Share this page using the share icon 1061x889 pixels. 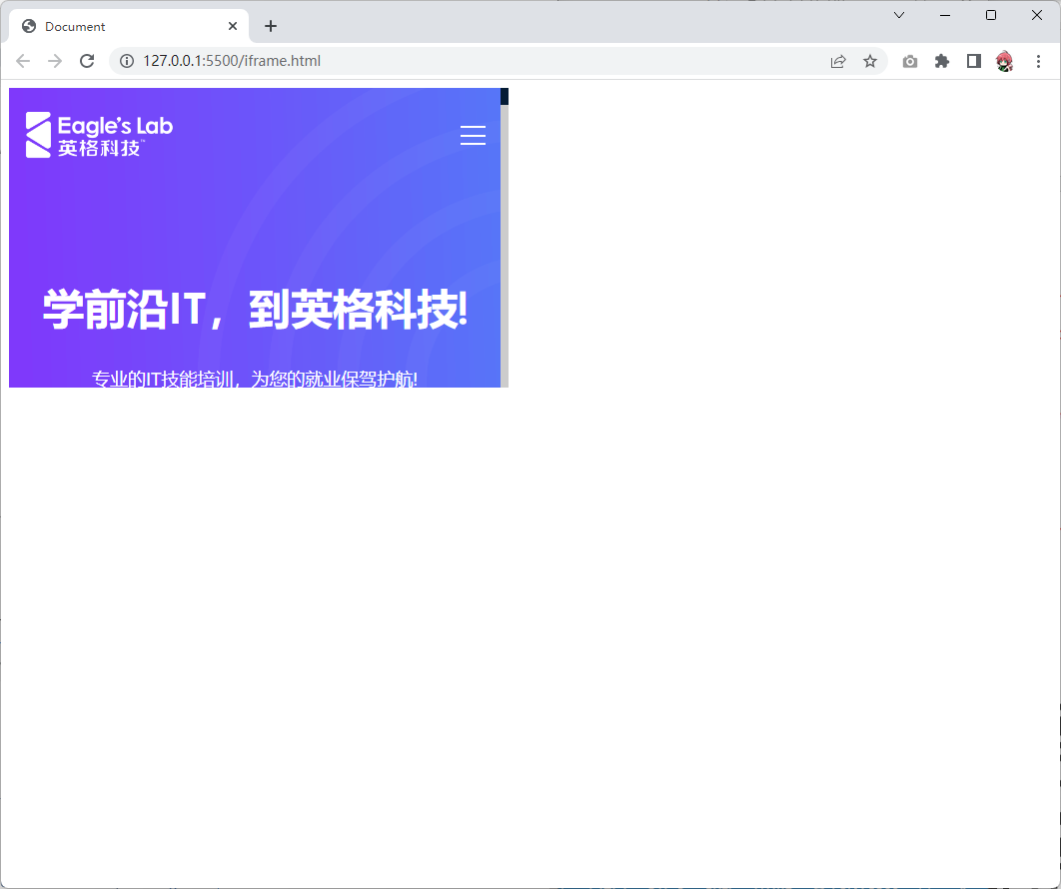tap(838, 61)
